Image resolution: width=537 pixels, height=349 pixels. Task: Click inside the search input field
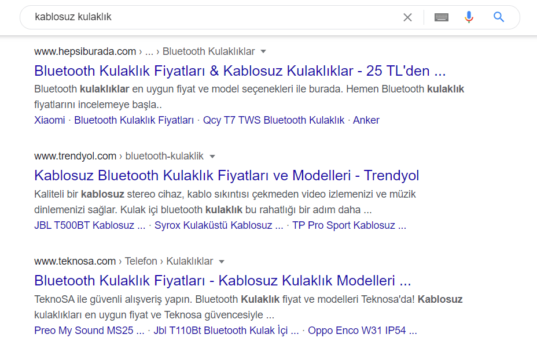[x=174, y=17]
